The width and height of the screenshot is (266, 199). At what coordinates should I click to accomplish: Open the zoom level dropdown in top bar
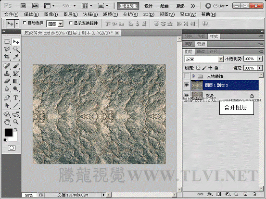point(75,6)
